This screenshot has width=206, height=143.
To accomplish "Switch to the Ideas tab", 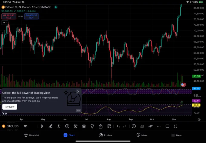I will tap(142, 135).
